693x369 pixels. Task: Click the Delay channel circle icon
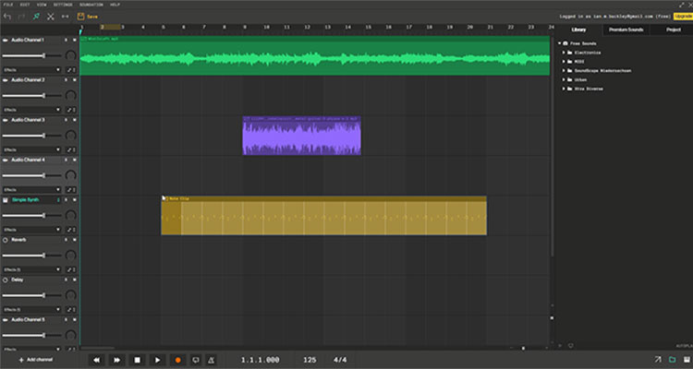[x=6, y=280]
